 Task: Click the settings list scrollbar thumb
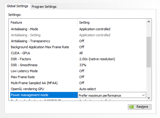[x=149, y=52]
